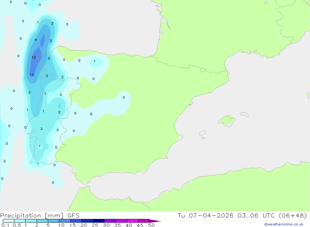
Task: Click the "0.5" legend scale label
Action: pos(17,225)
